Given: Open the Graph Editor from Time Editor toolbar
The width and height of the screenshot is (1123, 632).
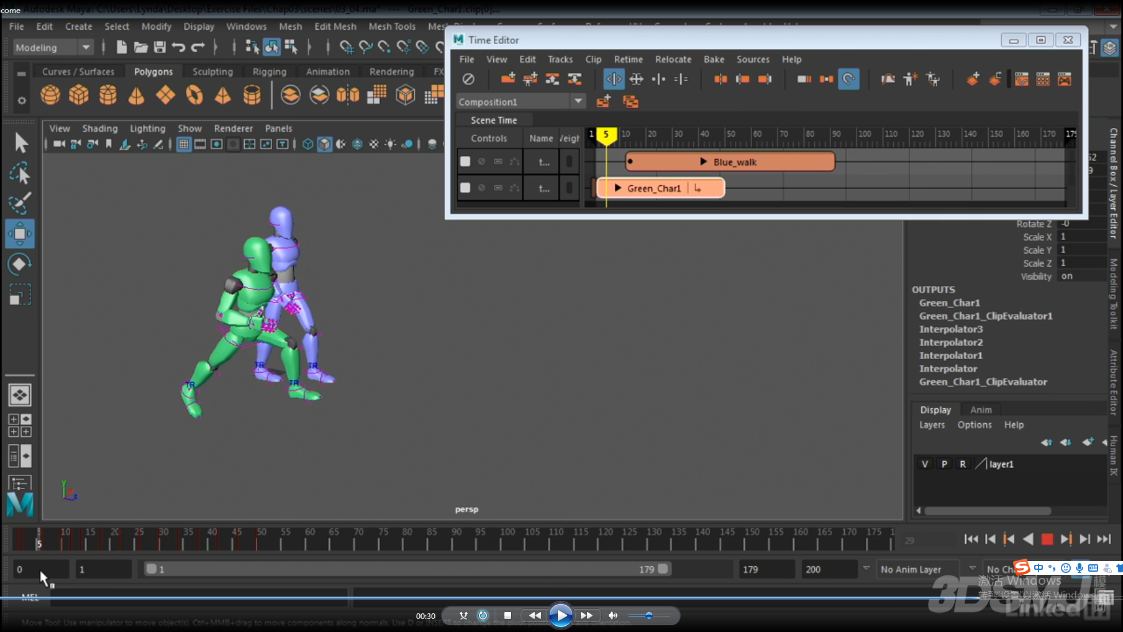Looking at the screenshot, I should tap(1022, 79).
